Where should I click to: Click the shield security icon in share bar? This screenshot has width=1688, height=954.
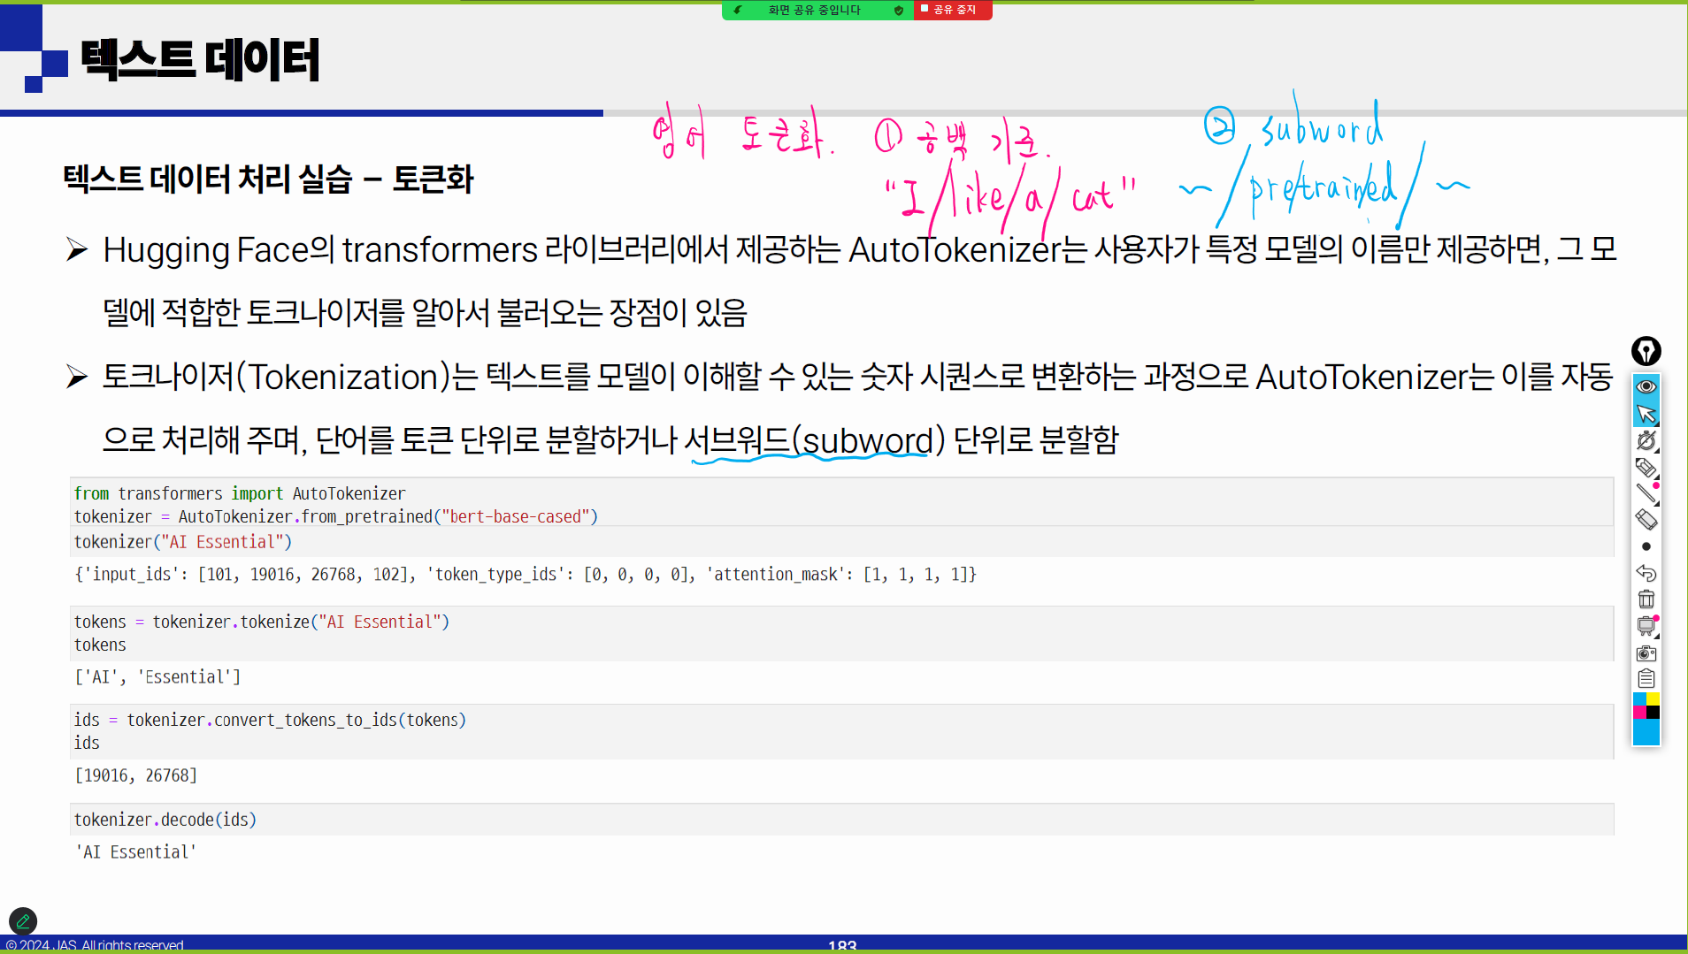coord(899,10)
